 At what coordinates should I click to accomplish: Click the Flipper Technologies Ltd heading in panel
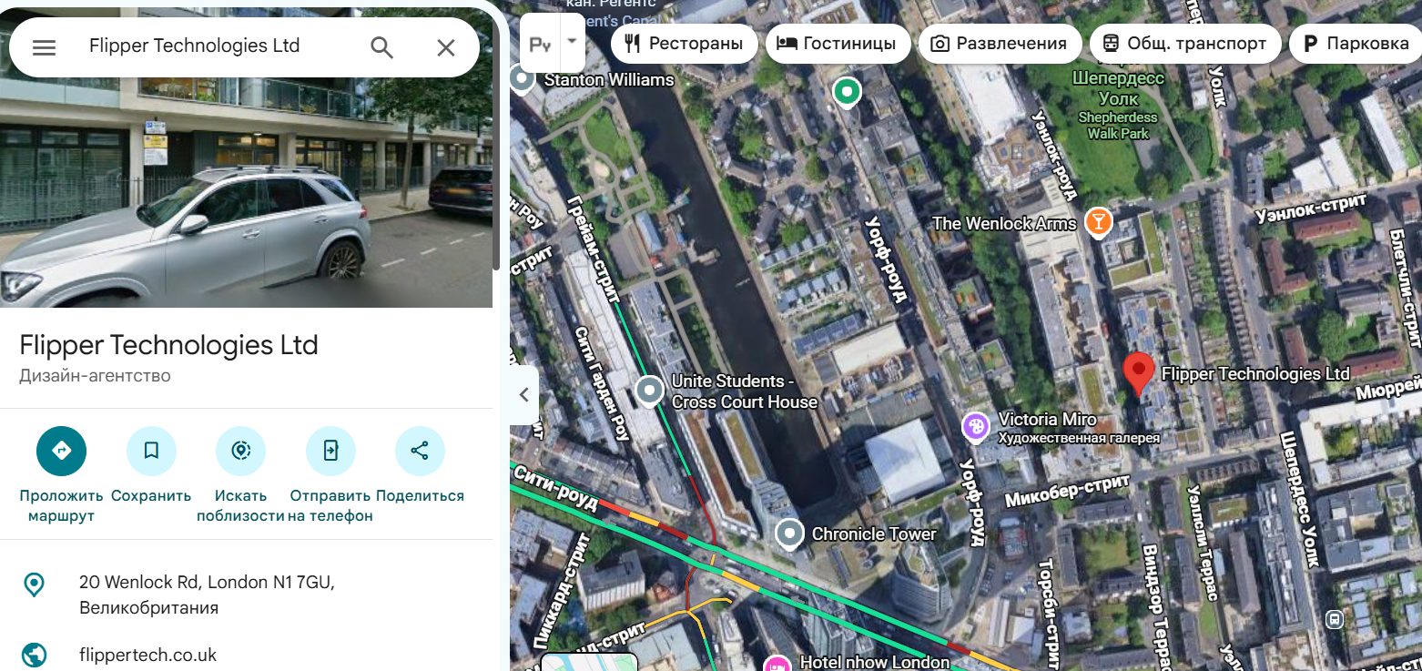169,345
